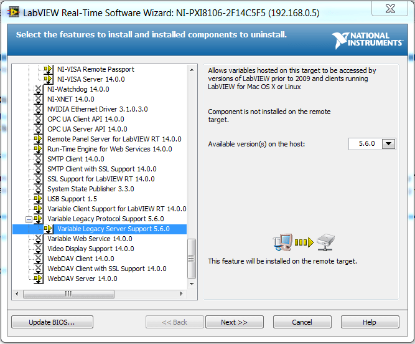The image size is (415, 344).
Task: Click the horizontal scrollbar left arrow
Action: (17, 294)
